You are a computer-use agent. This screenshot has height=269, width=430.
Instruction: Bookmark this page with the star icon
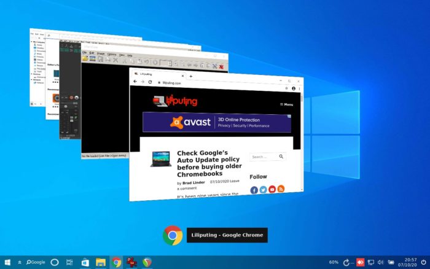click(286, 88)
